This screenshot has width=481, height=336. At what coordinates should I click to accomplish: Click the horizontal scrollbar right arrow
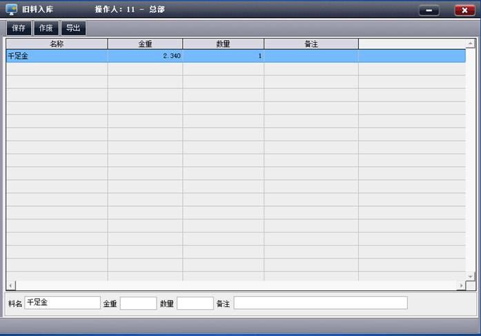[x=461, y=286]
